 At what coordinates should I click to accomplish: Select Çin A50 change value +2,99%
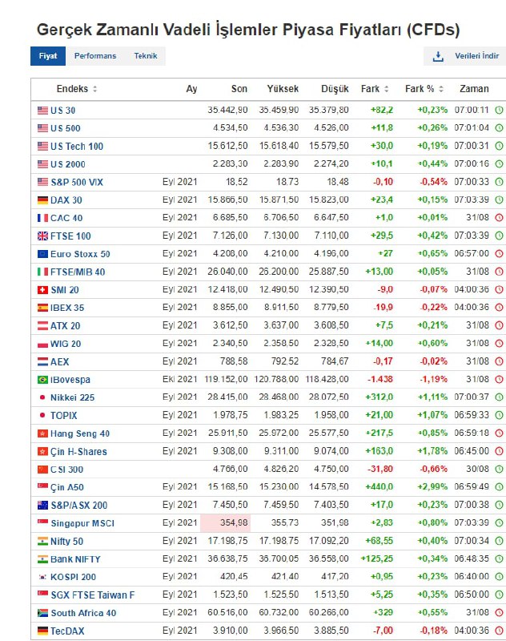pos(432,487)
